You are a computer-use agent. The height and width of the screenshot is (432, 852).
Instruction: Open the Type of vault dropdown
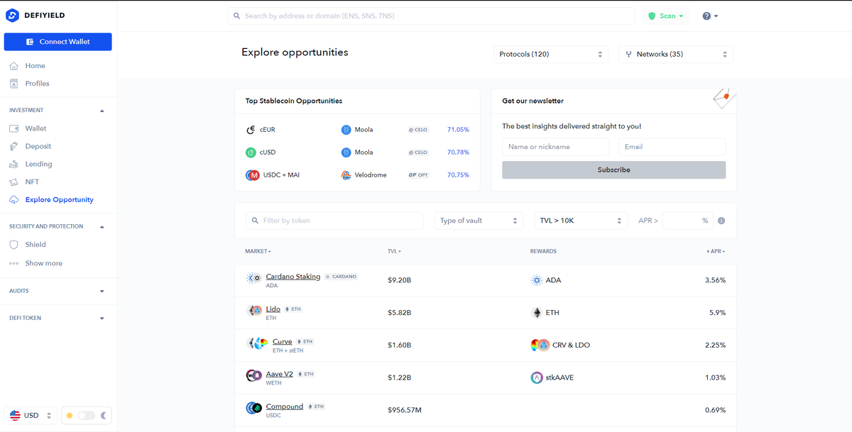click(x=479, y=221)
